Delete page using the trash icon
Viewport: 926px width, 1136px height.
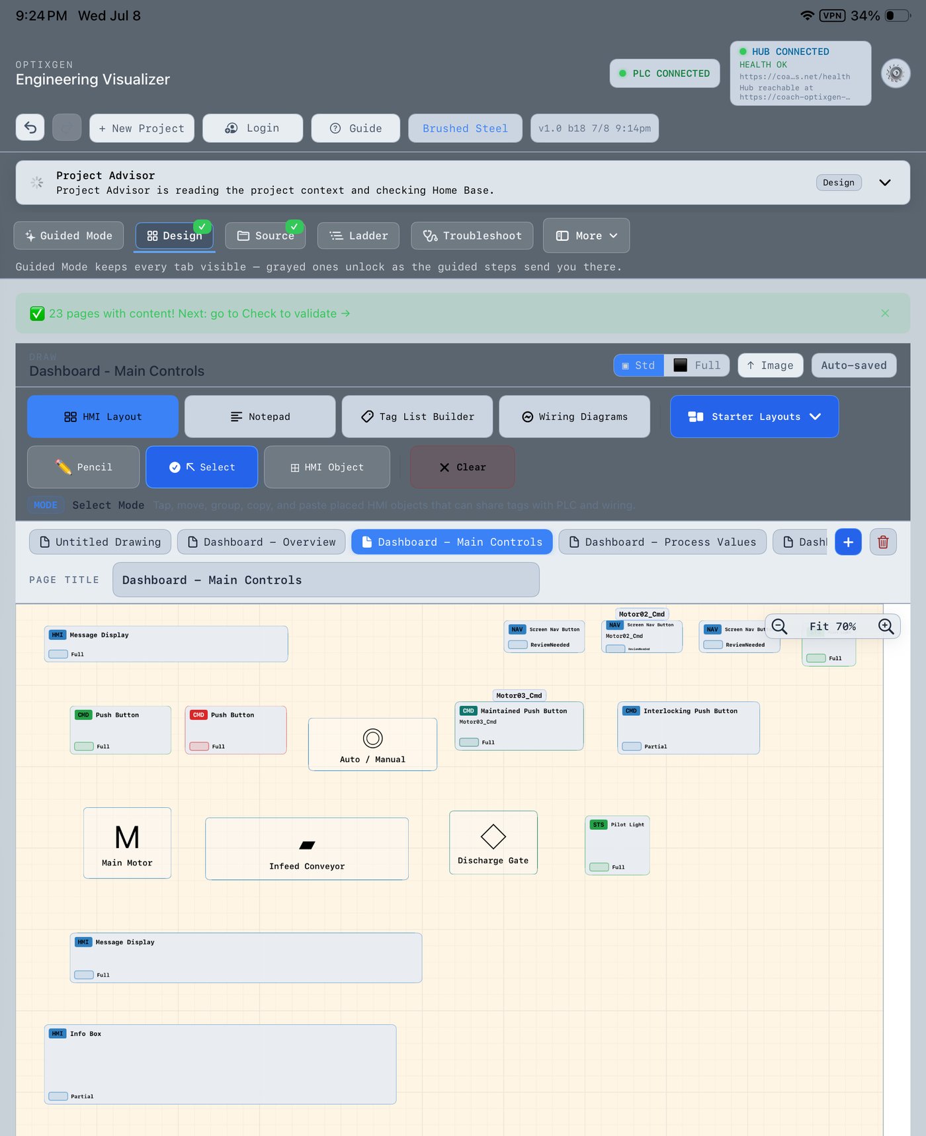pyautogui.click(x=883, y=542)
